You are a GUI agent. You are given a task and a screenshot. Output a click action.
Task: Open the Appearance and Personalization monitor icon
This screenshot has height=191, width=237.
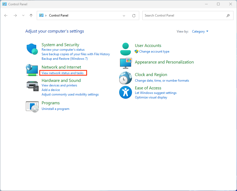pos(126,63)
